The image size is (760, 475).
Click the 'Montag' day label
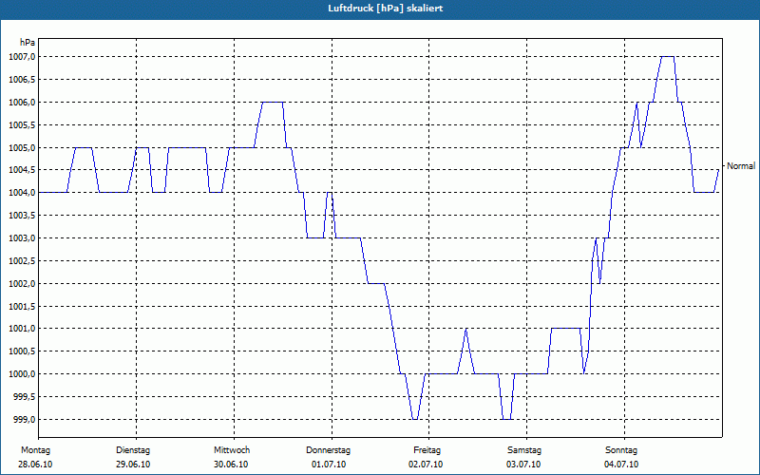(x=35, y=450)
